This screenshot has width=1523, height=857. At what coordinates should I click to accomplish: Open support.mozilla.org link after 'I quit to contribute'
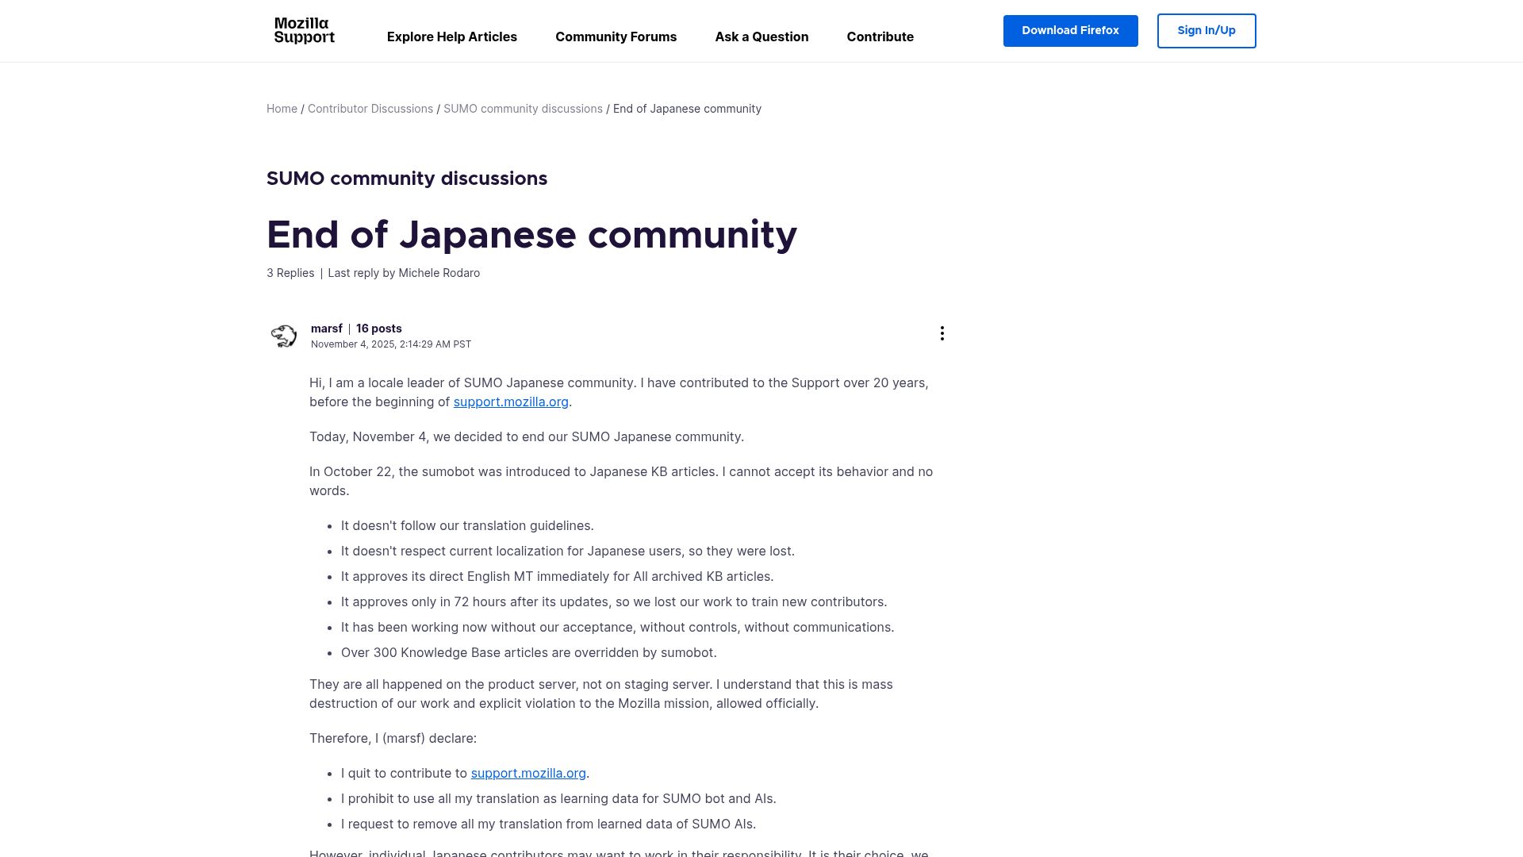(x=528, y=773)
